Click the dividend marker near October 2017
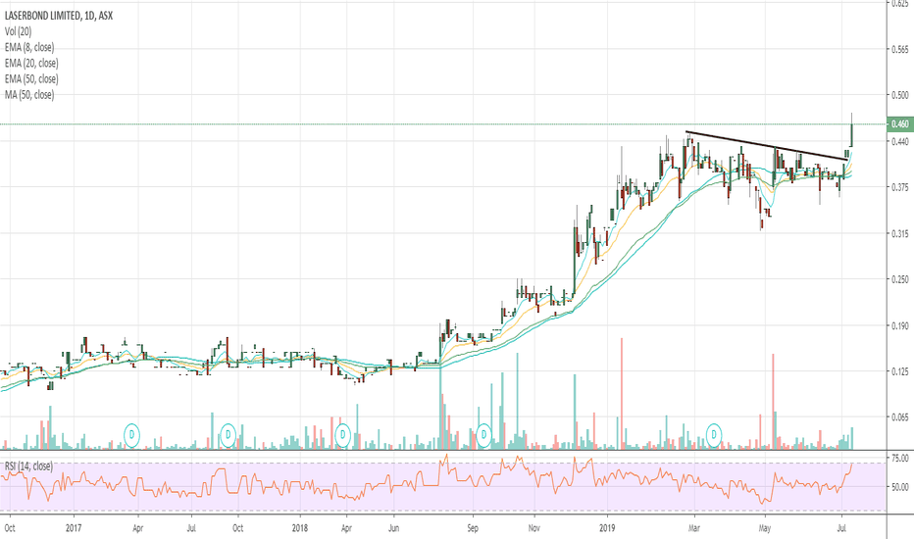The width and height of the screenshot is (914, 539). (228, 434)
